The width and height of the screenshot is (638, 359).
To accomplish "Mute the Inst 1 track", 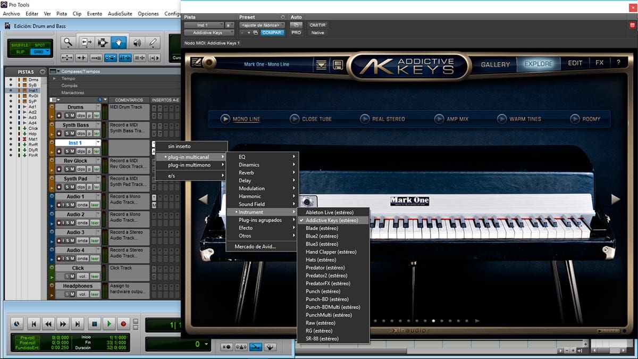I will coord(73,152).
